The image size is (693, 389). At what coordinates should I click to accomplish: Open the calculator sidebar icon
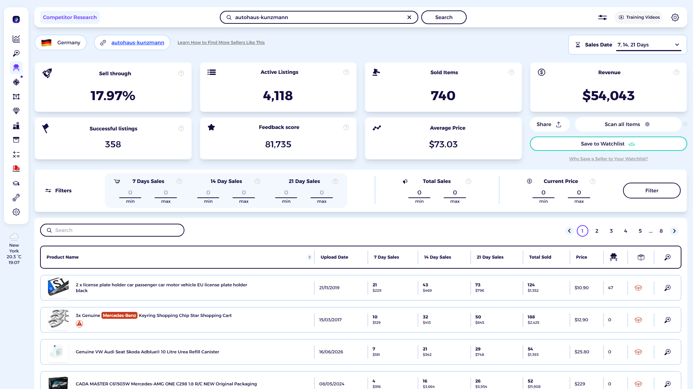point(16,155)
